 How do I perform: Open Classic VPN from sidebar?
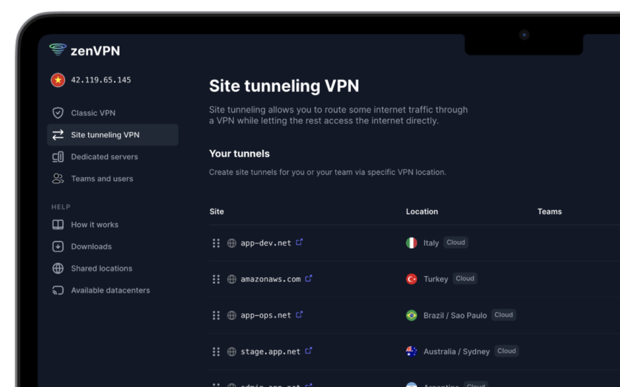tap(93, 113)
